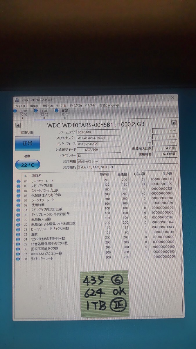196x349 pixels.
Task: Click status circle for 0B キャリブレーション再試行回数
Action: (19, 215)
